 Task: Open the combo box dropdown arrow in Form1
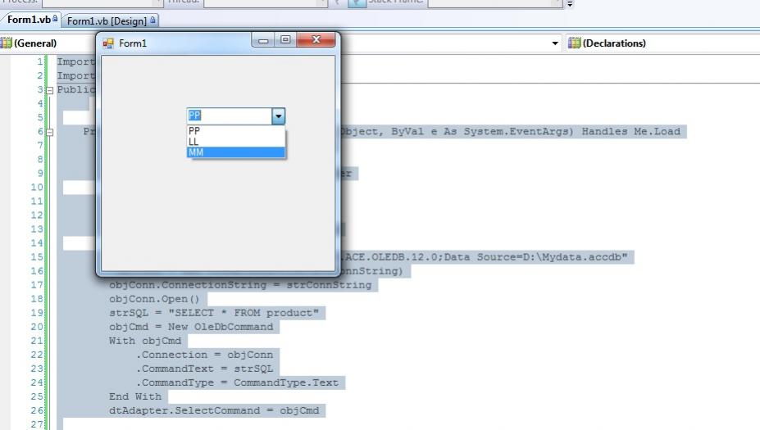click(278, 116)
